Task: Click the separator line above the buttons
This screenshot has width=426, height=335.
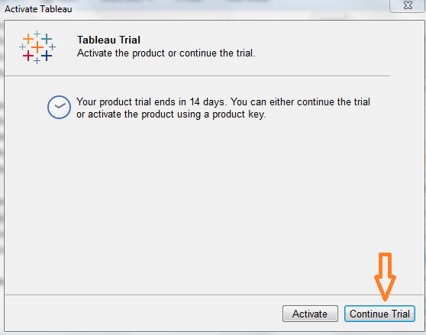Action: pos(212,295)
